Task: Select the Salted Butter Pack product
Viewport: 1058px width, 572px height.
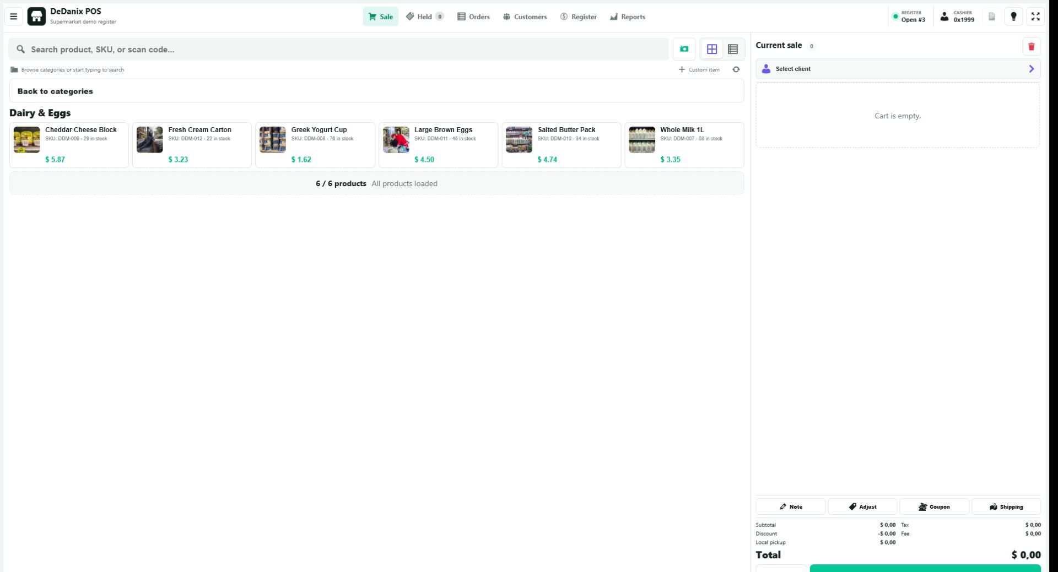Action: [x=561, y=145]
